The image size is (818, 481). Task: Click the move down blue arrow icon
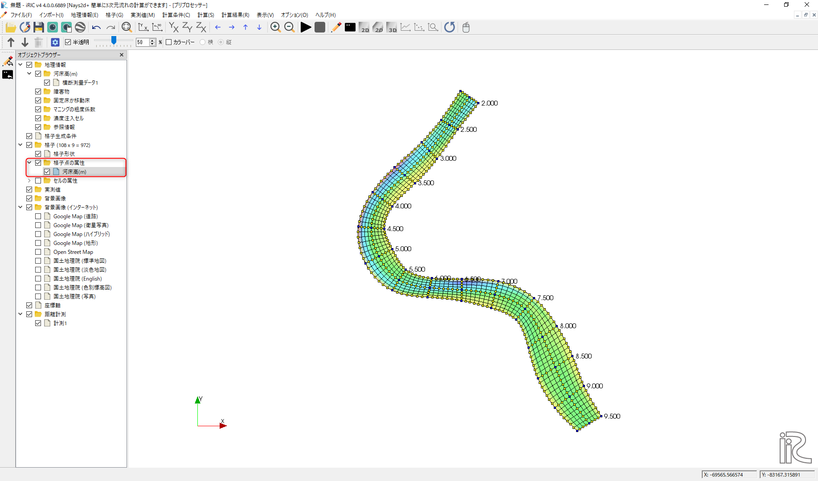(x=259, y=28)
